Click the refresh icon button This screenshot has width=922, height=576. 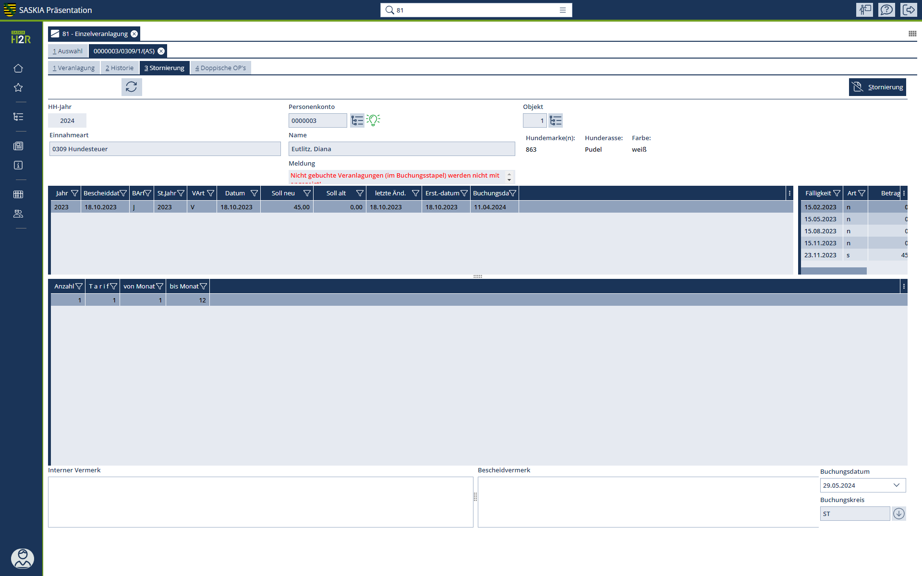[x=131, y=87]
